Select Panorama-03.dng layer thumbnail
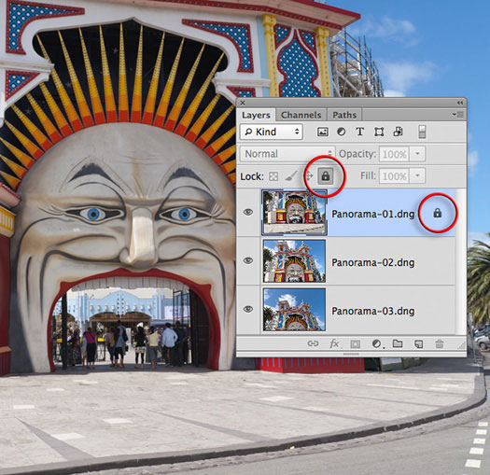This screenshot has width=490, height=475. [x=294, y=310]
